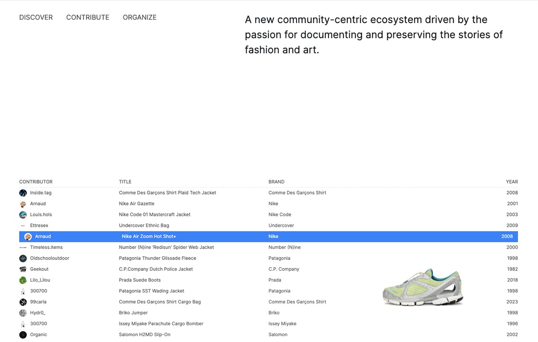The image size is (538, 342).
Task: Open Undercover Ethnic Bag entry
Action: pos(144,226)
